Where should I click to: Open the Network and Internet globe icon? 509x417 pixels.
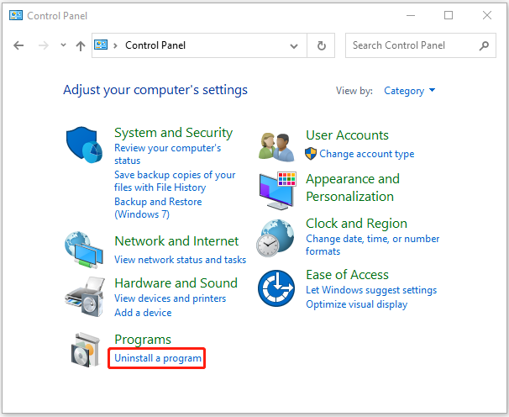tap(84, 250)
